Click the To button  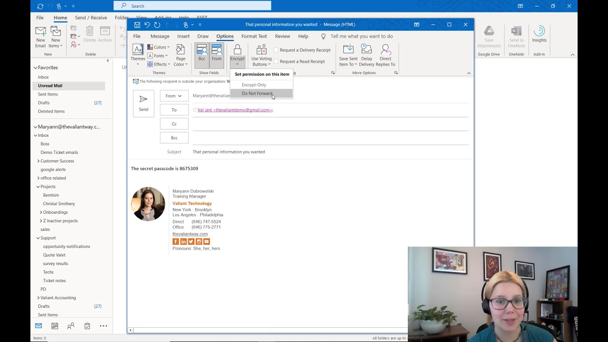coord(174,110)
